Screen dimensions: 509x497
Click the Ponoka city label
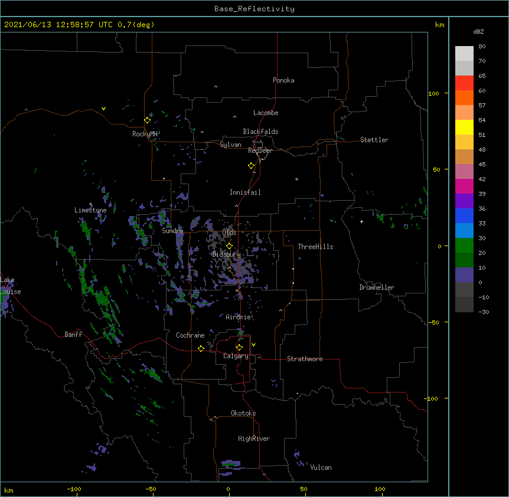tap(283, 80)
